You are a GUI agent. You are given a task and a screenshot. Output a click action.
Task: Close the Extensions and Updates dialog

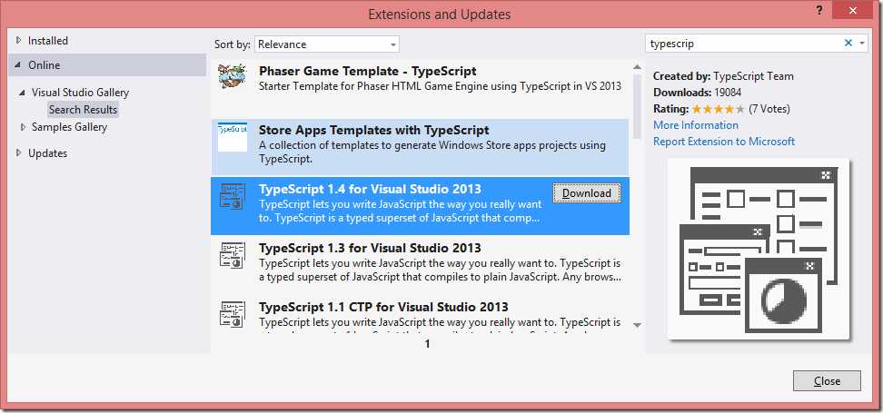pos(827,381)
